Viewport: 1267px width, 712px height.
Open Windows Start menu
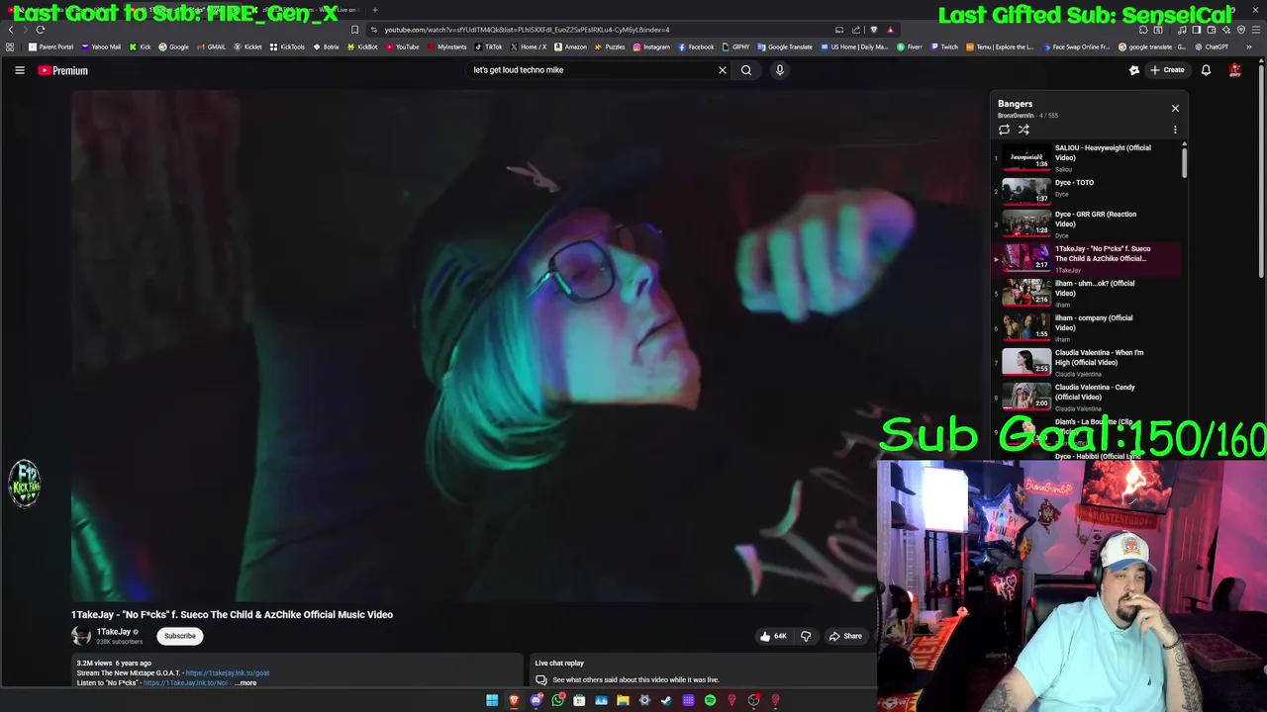(492, 701)
